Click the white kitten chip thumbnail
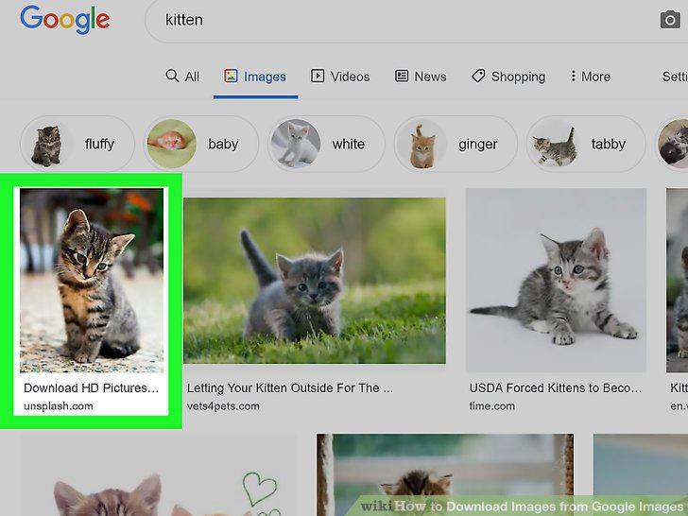The image size is (688, 516). point(296,144)
